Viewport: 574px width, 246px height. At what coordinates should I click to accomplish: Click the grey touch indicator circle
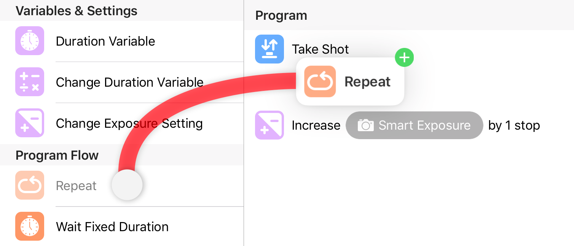pos(127,185)
